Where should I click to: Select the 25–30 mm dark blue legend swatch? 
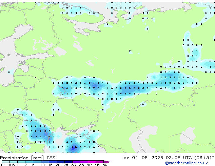69,162
